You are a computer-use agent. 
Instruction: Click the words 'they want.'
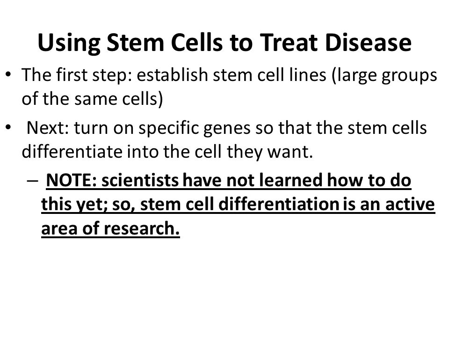tap(270, 152)
